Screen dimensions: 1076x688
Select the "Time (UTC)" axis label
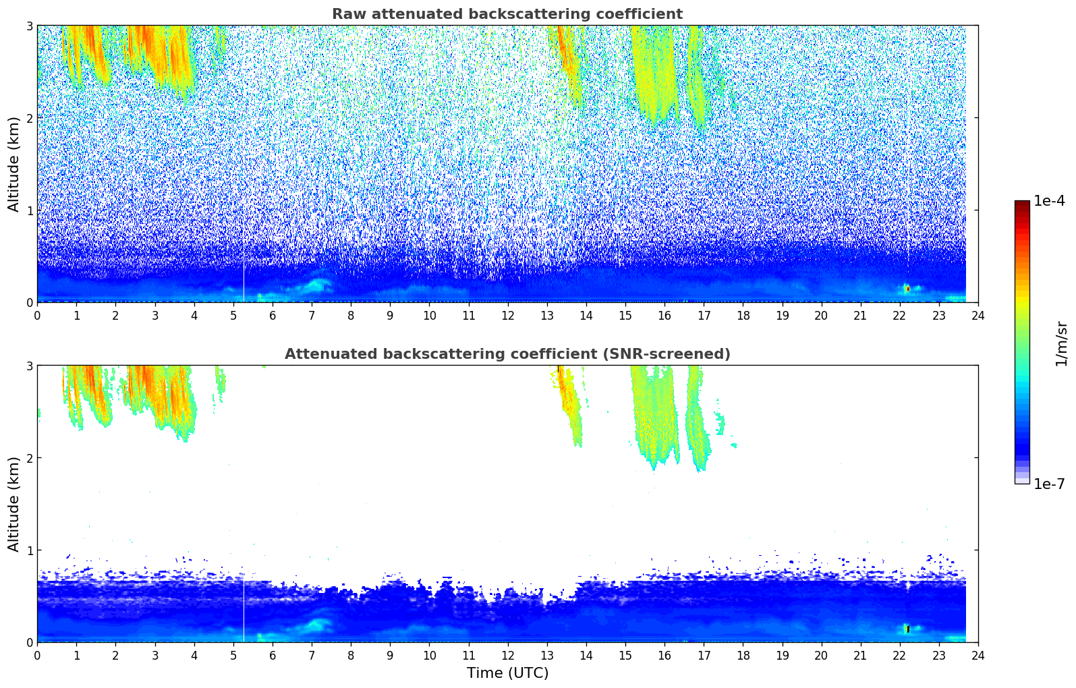point(507,673)
